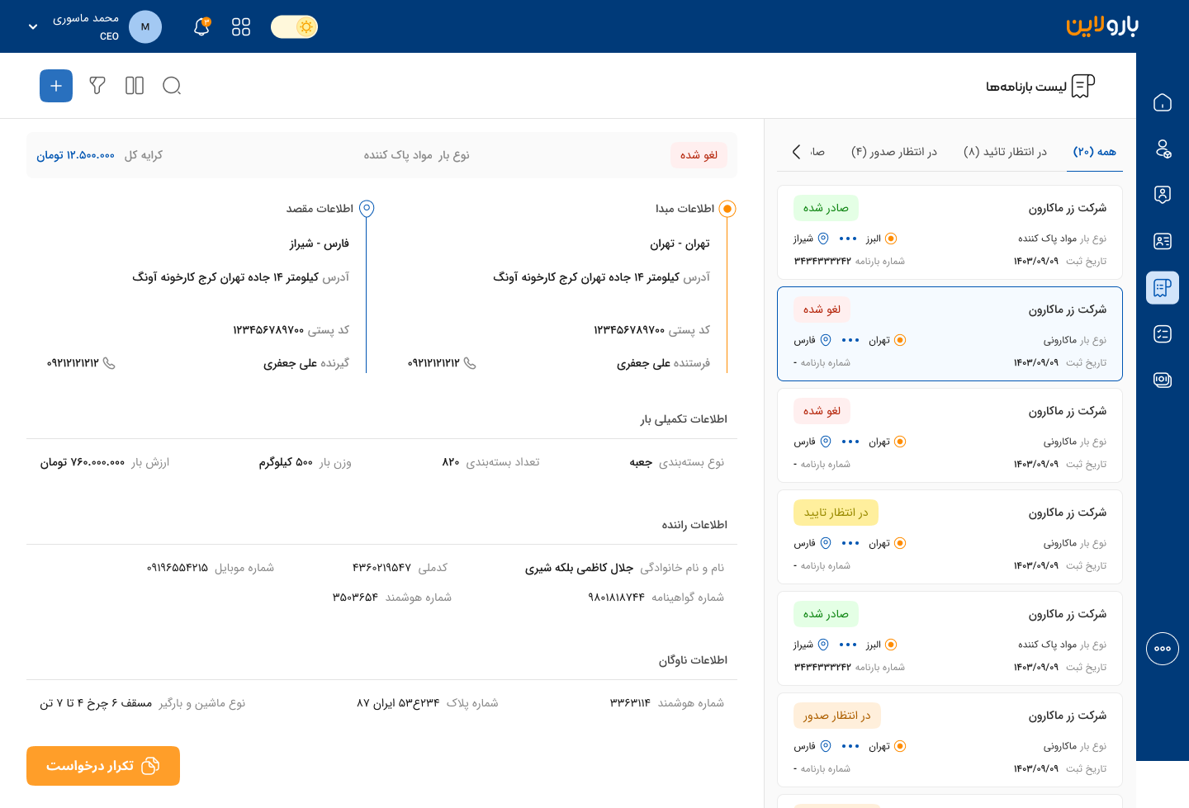The height and width of the screenshot is (808, 1189).
Task: Click driver mobile number ۰۹۱۹۶۵۵۴۲۱۵
Action: tap(178, 568)
